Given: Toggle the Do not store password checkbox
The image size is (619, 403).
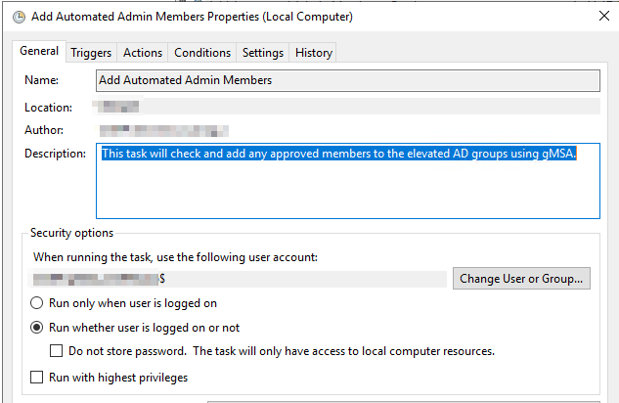Looking at the screenshot, I should 56,351.
